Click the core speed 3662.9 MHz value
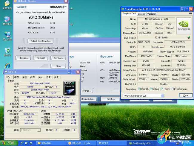The width and height of the screenshot is (194, 146). 29,114
